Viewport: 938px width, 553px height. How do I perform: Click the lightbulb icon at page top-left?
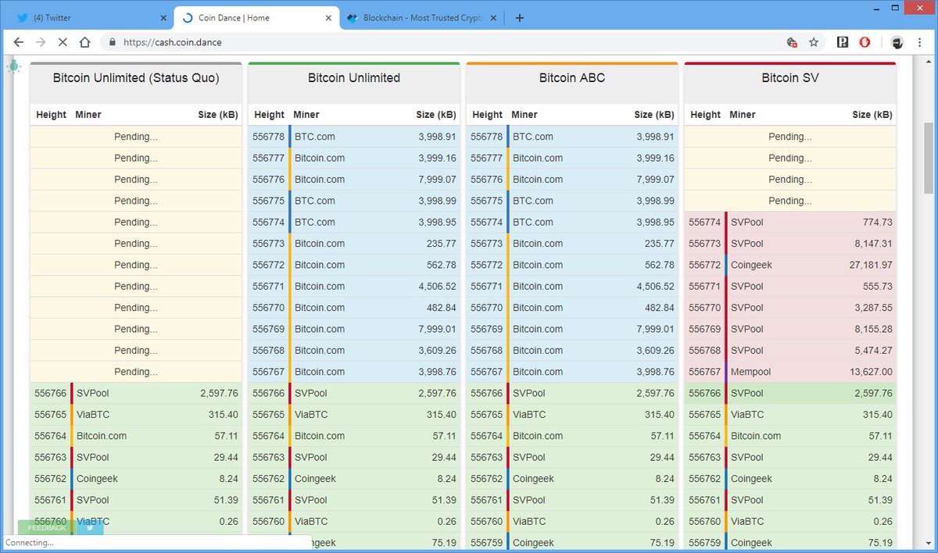[13, 66]
